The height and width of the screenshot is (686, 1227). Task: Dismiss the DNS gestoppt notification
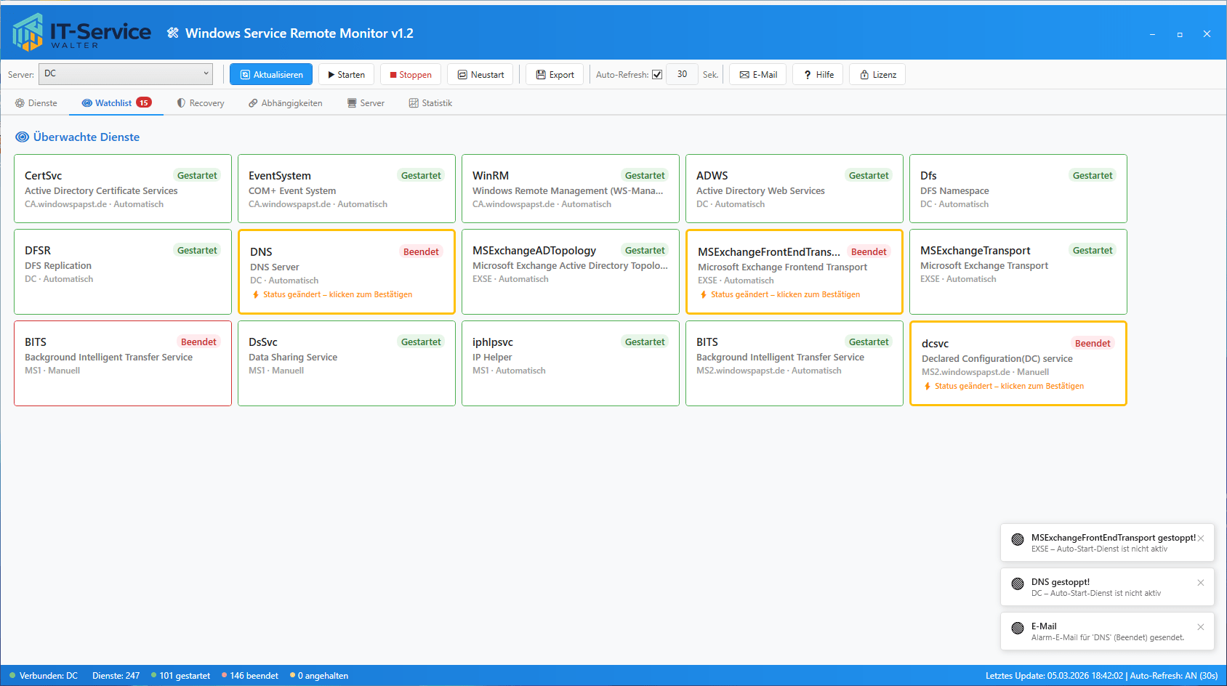tap(1201, 583)
